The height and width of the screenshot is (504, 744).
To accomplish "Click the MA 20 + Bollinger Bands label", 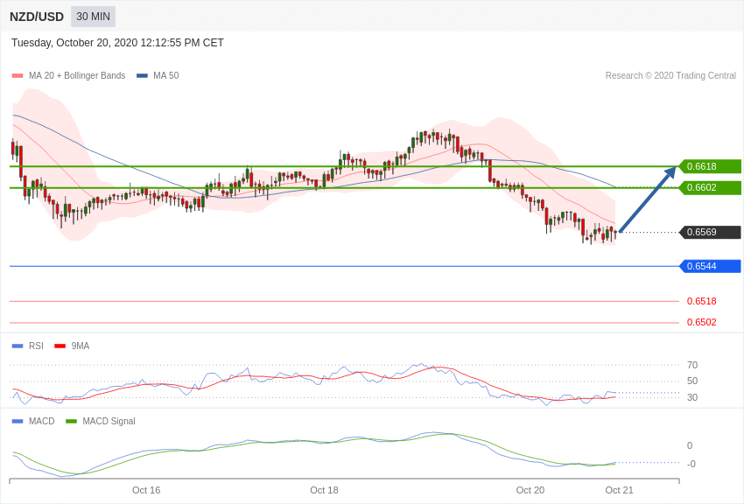I will (77, 76).
